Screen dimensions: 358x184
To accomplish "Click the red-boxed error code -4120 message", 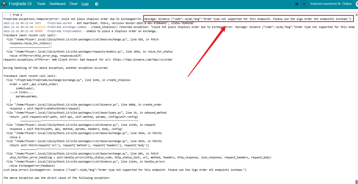I will (x=247, y=19).
